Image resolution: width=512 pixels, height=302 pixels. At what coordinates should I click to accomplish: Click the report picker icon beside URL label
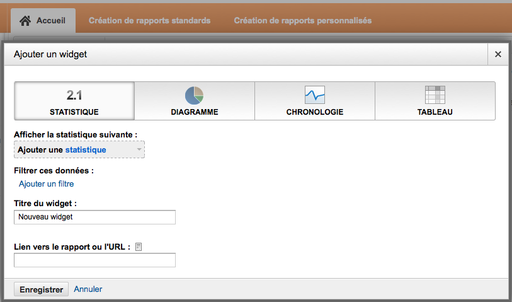(139, 247)
